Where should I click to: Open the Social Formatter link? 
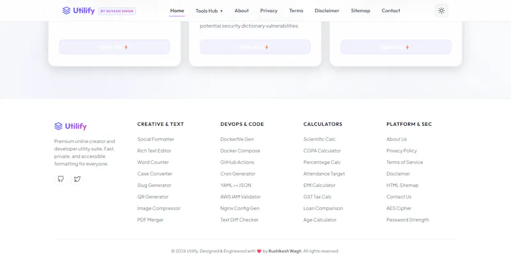click(x=156, y=139)
